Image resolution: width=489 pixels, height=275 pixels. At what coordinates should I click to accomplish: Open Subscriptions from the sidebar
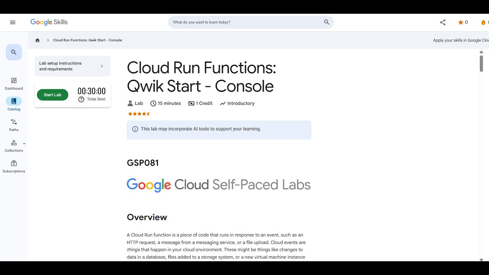tap(14, 166)
